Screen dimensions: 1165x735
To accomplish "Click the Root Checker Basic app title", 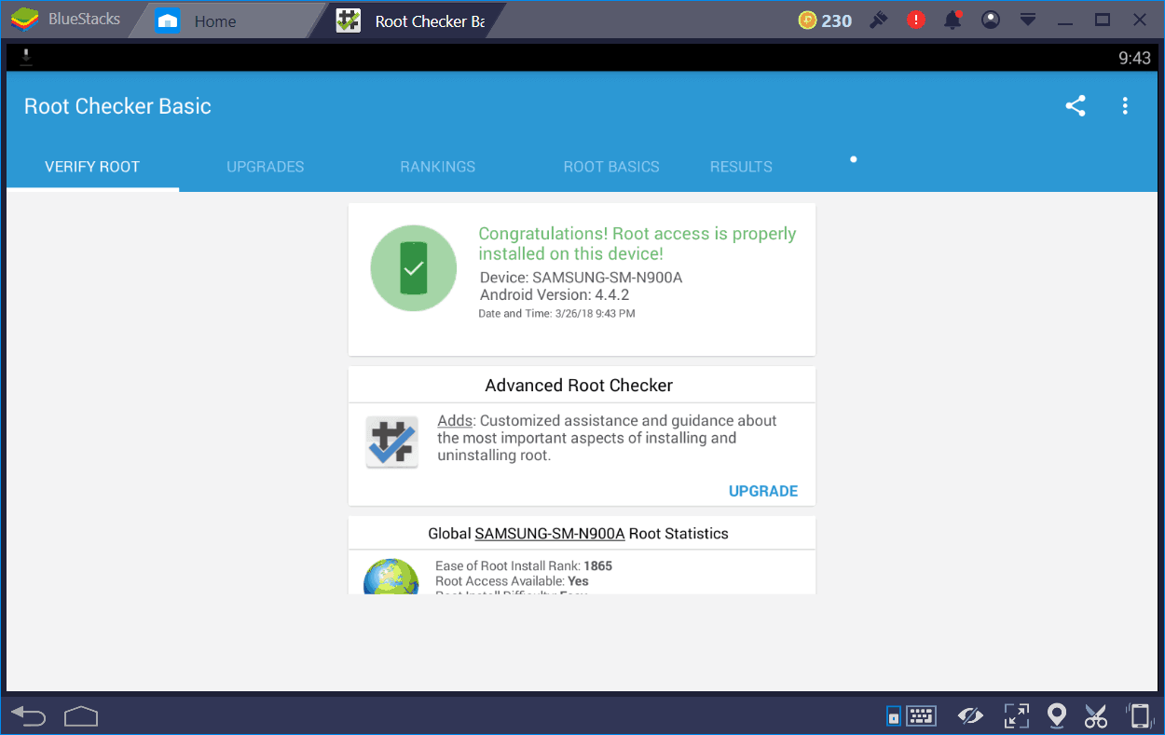I will [117, 106].
